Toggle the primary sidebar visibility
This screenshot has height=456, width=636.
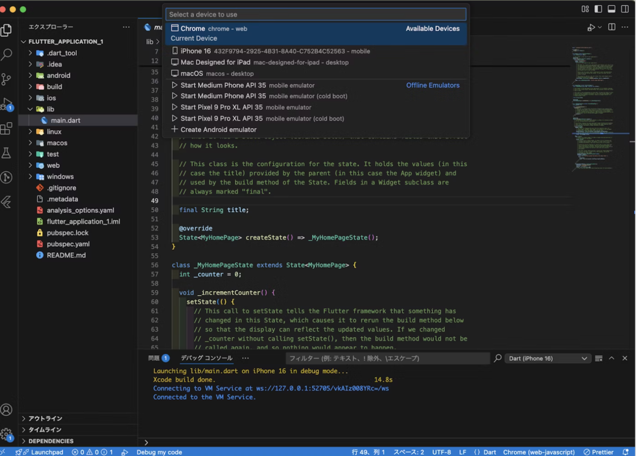pos(598,9)
